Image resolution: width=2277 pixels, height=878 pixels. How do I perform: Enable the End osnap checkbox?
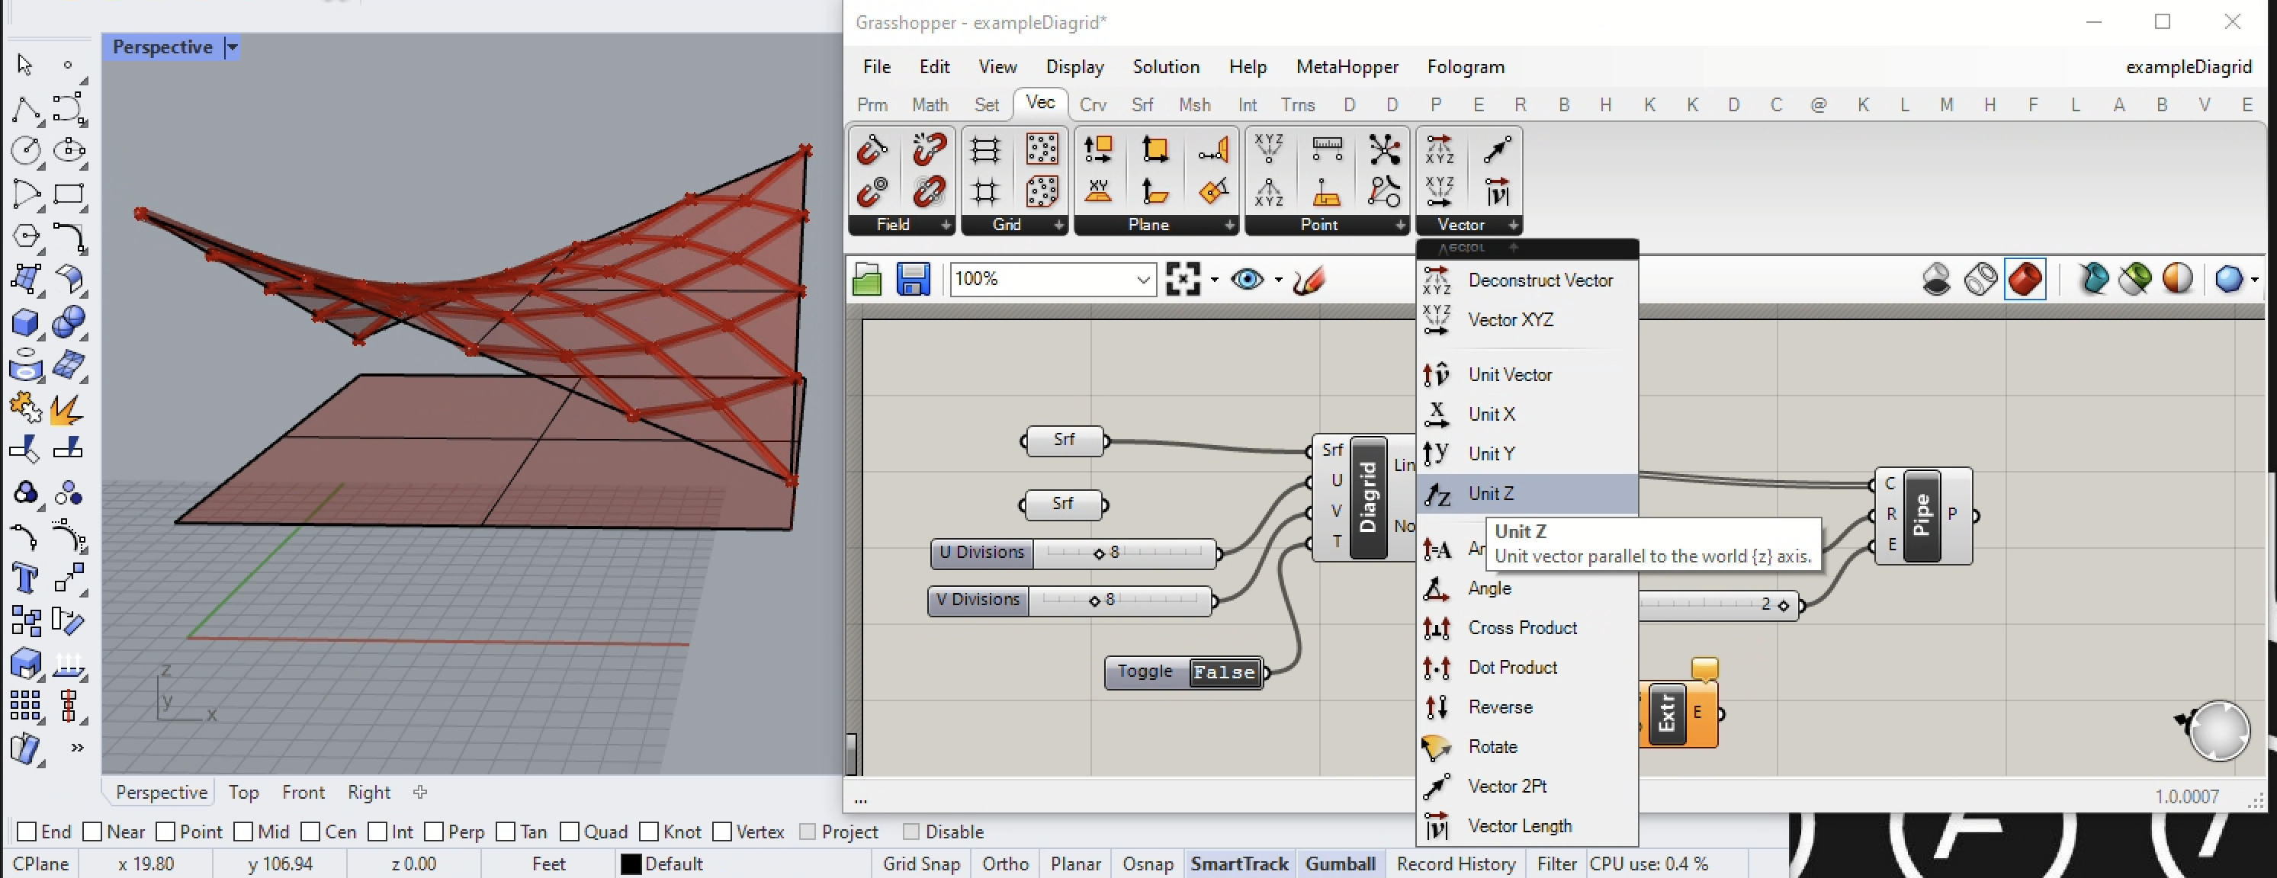click(27, 832)
